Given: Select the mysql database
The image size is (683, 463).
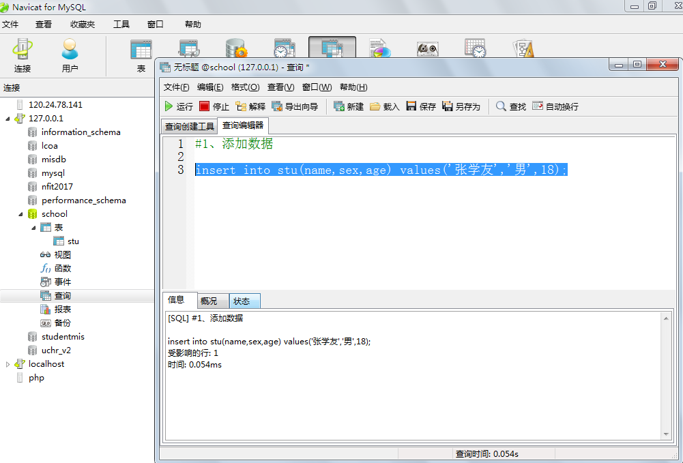Looking at the screenshot, I should (53, 173).
